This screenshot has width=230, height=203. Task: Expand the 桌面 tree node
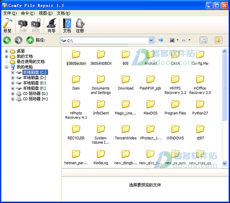point(6,51)
